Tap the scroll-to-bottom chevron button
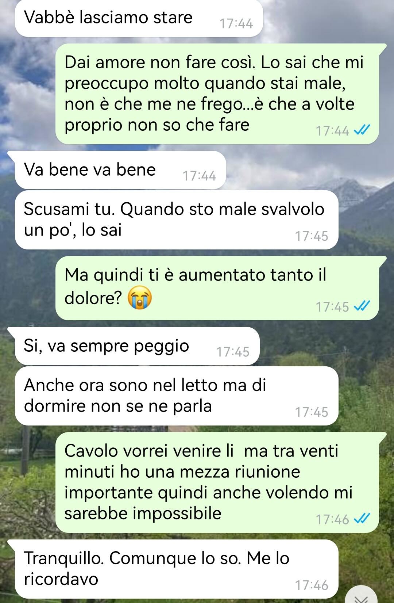The width and height of the screenshot is (394, 603). [x=361, y=596]
